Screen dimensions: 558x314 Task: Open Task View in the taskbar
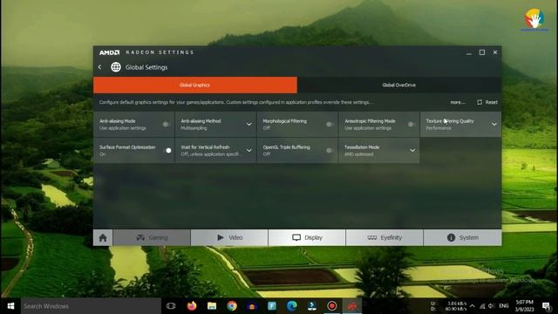tap(171, 306)
